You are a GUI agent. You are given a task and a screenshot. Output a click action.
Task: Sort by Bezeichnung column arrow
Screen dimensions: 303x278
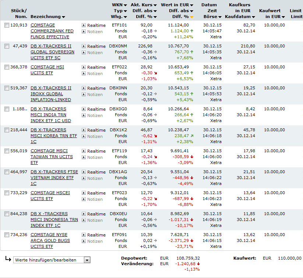(x=63, y=17)
